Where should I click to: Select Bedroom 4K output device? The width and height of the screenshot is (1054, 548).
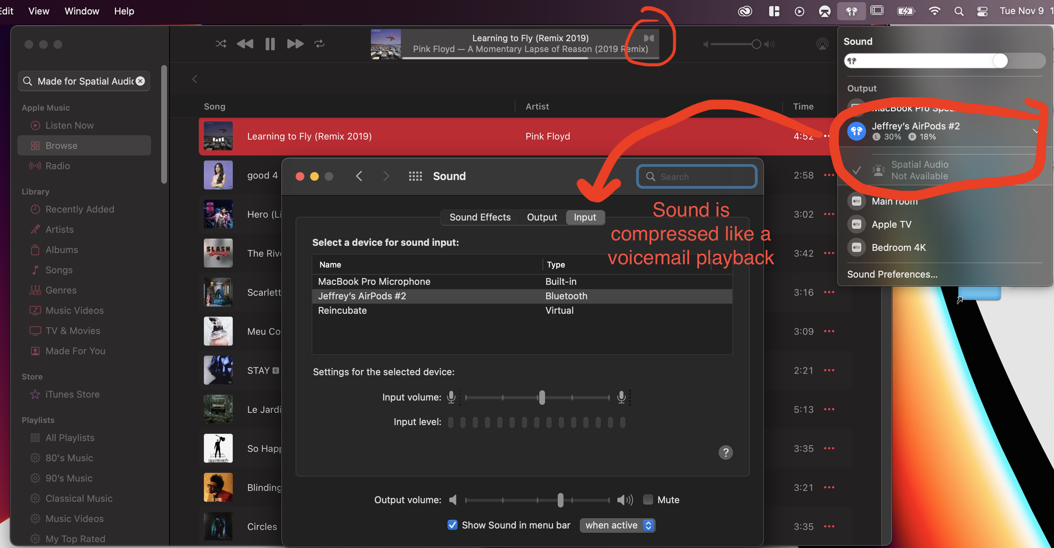899,248
